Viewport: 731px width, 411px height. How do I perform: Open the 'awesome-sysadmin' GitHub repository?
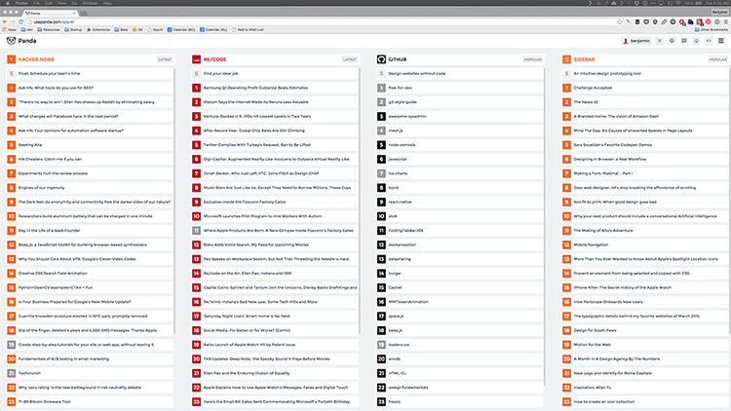click(407, 116)
